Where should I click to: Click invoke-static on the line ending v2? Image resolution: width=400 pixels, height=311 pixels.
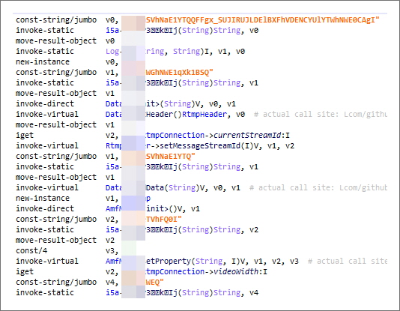[45, 229]
